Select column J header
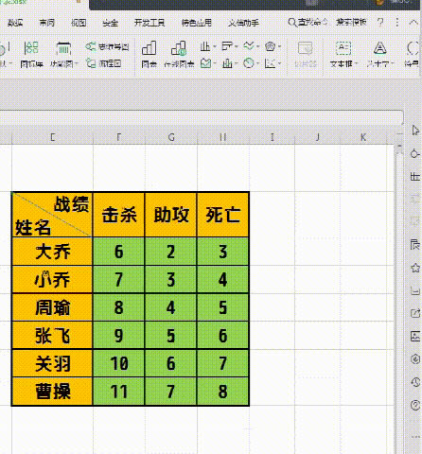 [317, 137]
